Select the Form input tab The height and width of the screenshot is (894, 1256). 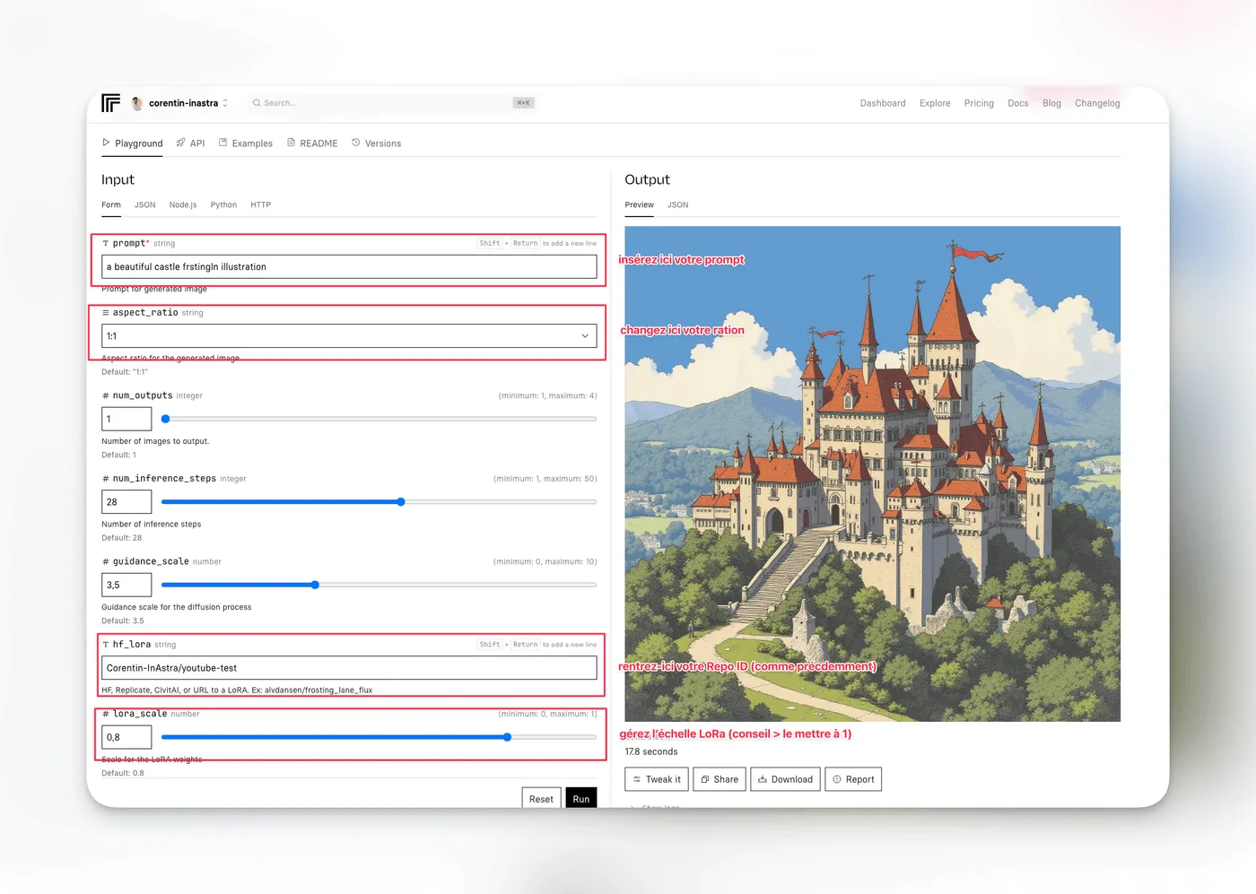[x=111, y=205]
